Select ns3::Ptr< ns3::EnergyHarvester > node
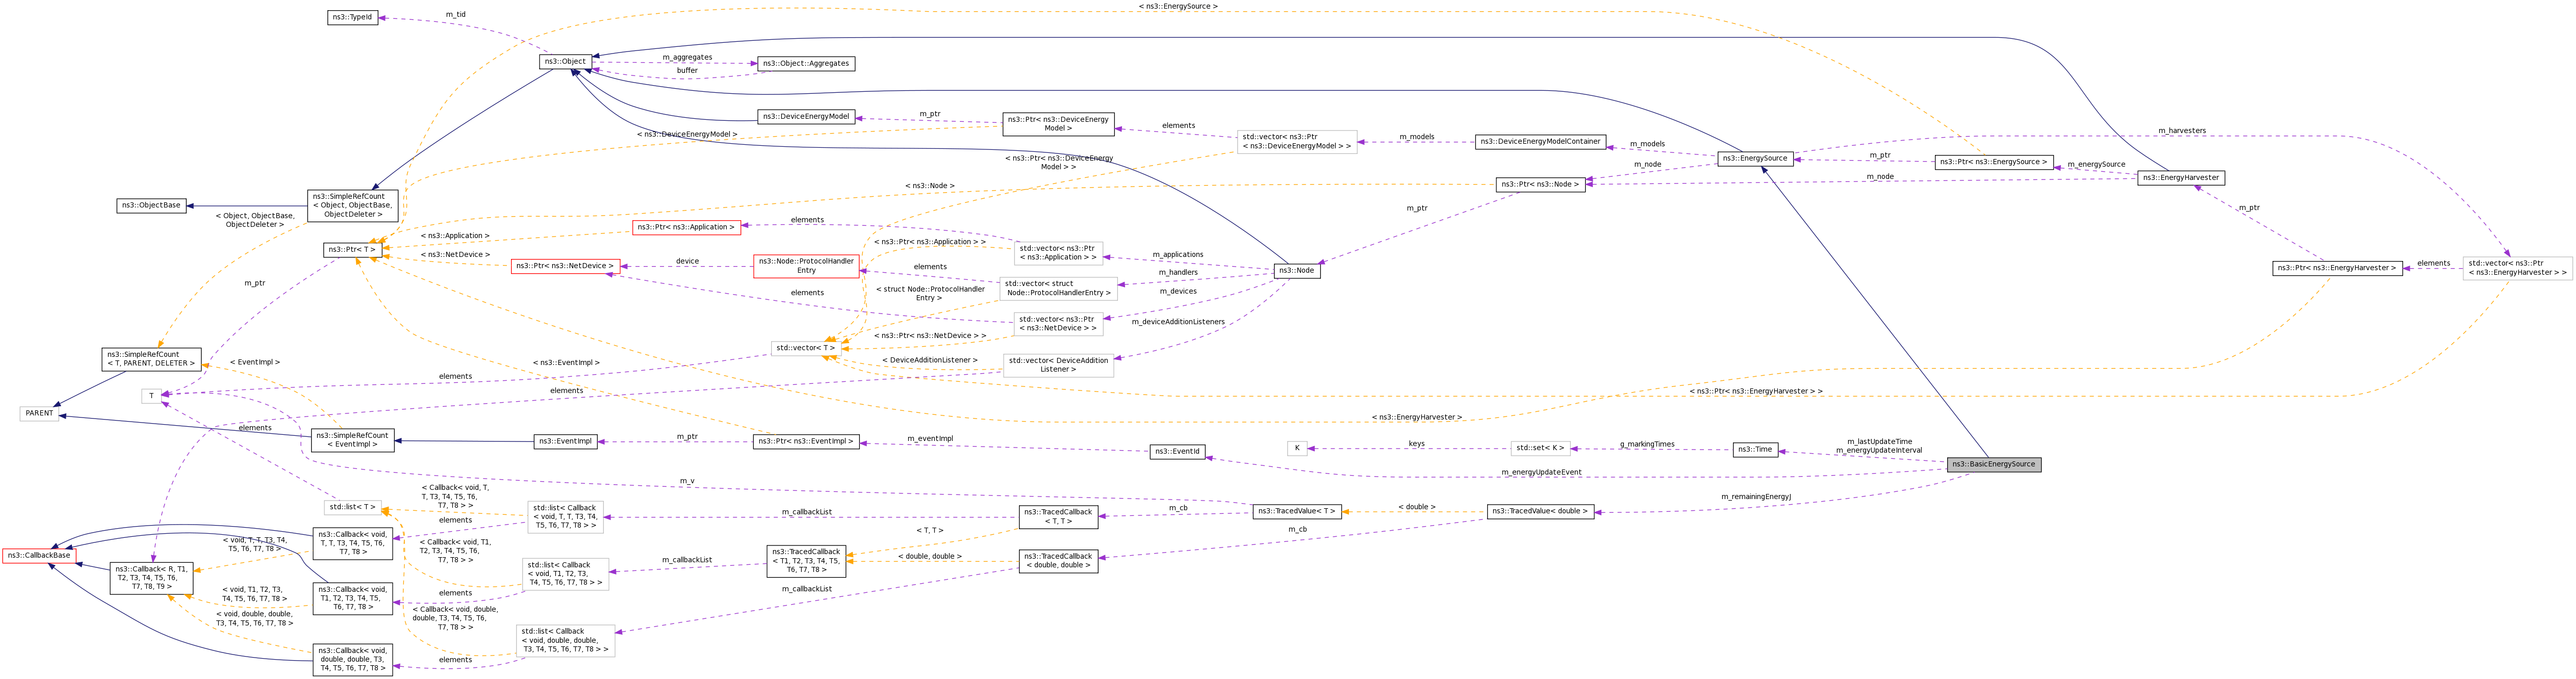This screenshot has height=679, width=2576. 2337,268
